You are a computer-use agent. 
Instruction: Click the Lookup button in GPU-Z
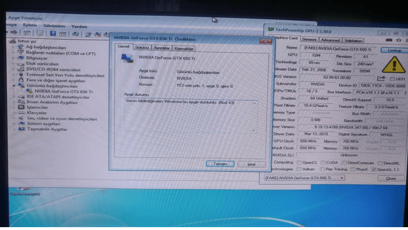(395, 50)
